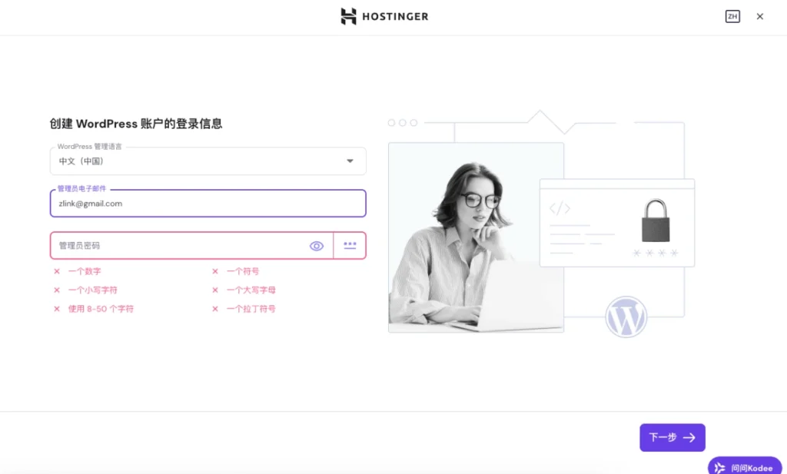Toggle password visibility with the eye icon
Screen dimensions: 787x474
(x=316, y=246)
